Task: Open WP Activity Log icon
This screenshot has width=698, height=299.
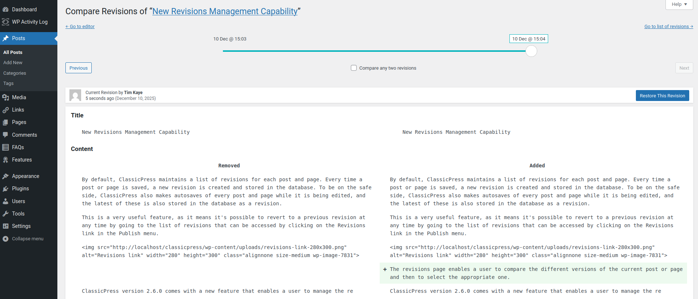Action: [5, 22]
